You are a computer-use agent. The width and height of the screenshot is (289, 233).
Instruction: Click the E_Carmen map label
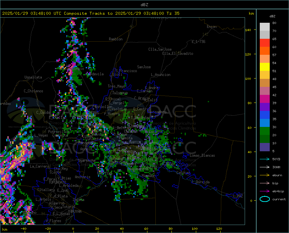pyautogui.click(x=144, y=91)
